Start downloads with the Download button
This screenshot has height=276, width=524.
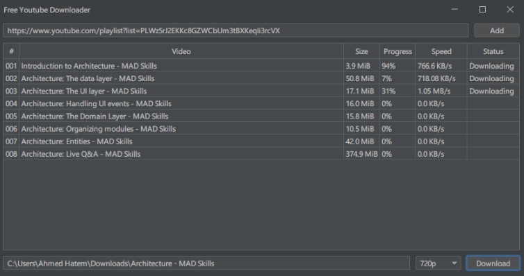pyautogui.click(x=493, y=264)
